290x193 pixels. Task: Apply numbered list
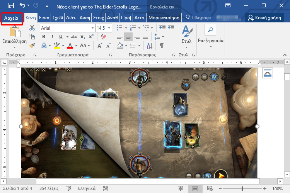pyautogui.click(x=133, y=28)
